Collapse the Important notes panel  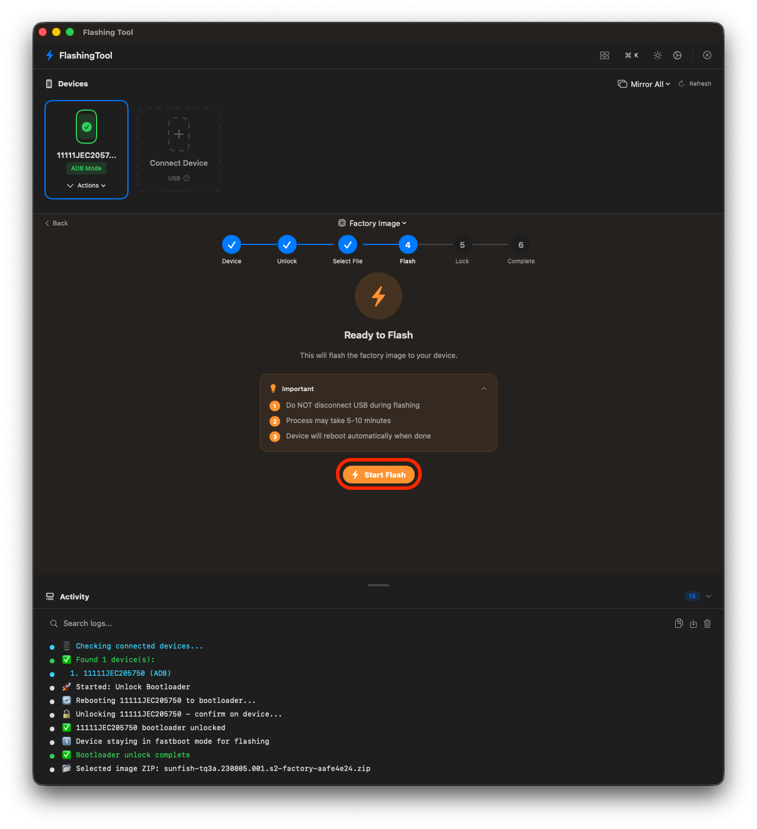(x=484, y=389)
